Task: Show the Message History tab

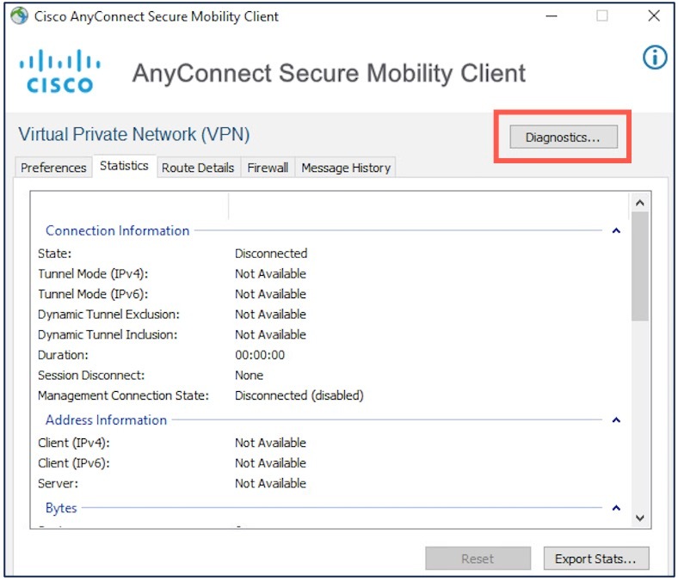Action: click(346, 168)
